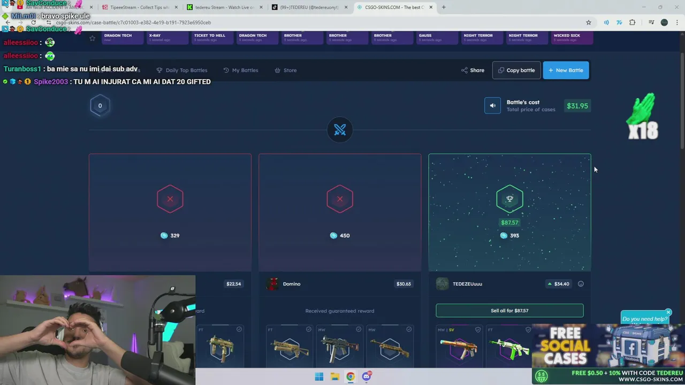Toggle the check on Domino's MW submachine gun
Viewport: 685px width, 385px height.
[x=359, y=329]
